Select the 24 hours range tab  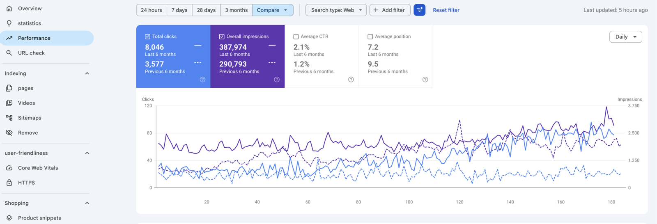click(x=152, y=10)
